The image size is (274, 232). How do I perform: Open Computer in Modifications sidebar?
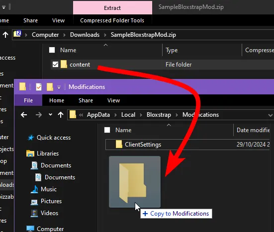point(50,229)
